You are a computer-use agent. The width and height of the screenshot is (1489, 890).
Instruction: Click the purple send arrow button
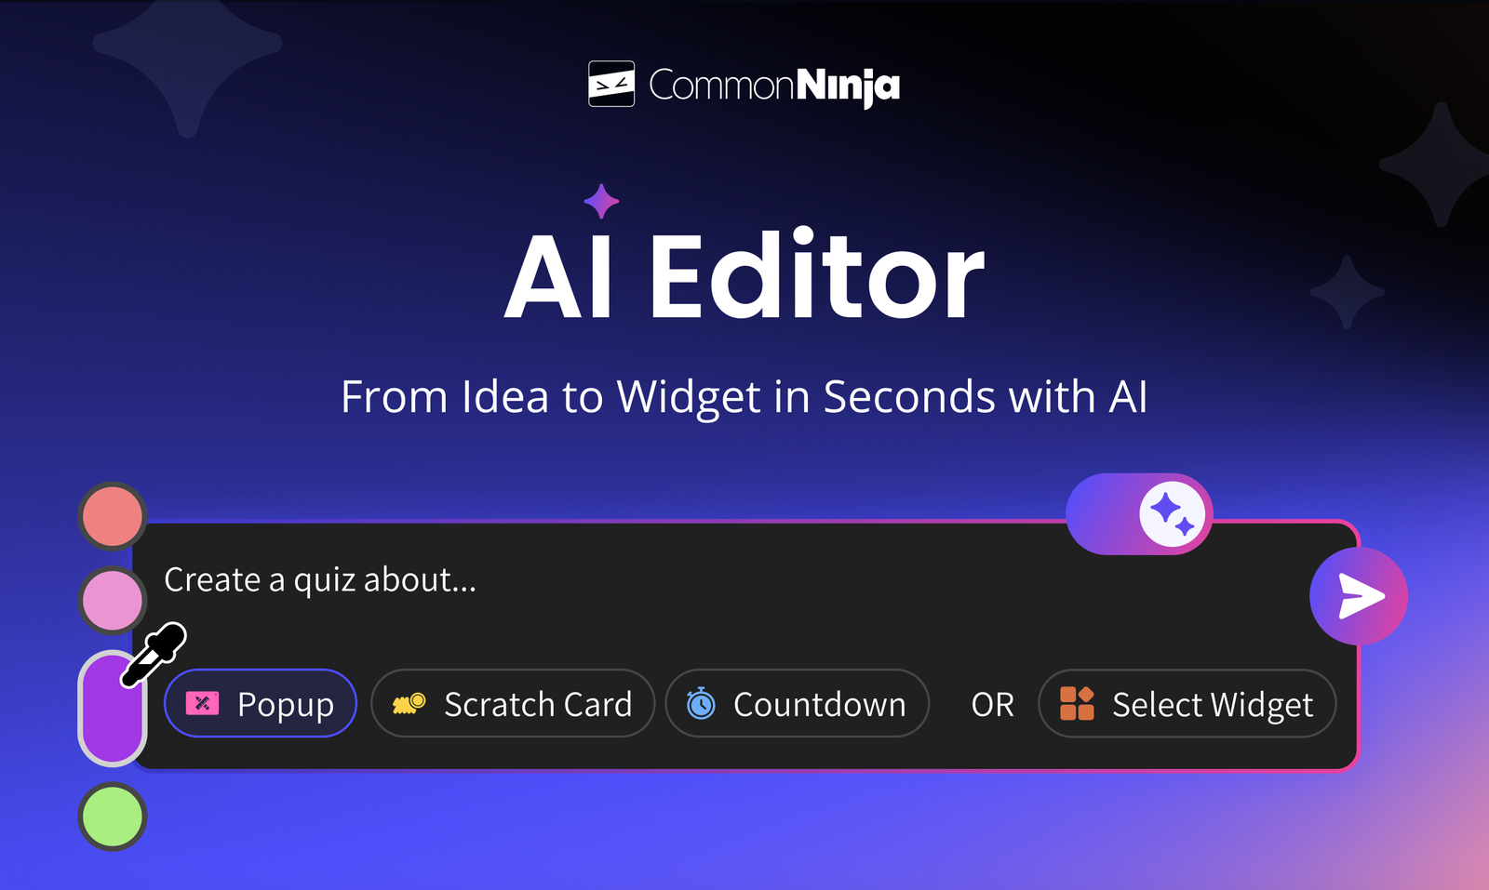pyautogui.click(x=1359, y=596)
